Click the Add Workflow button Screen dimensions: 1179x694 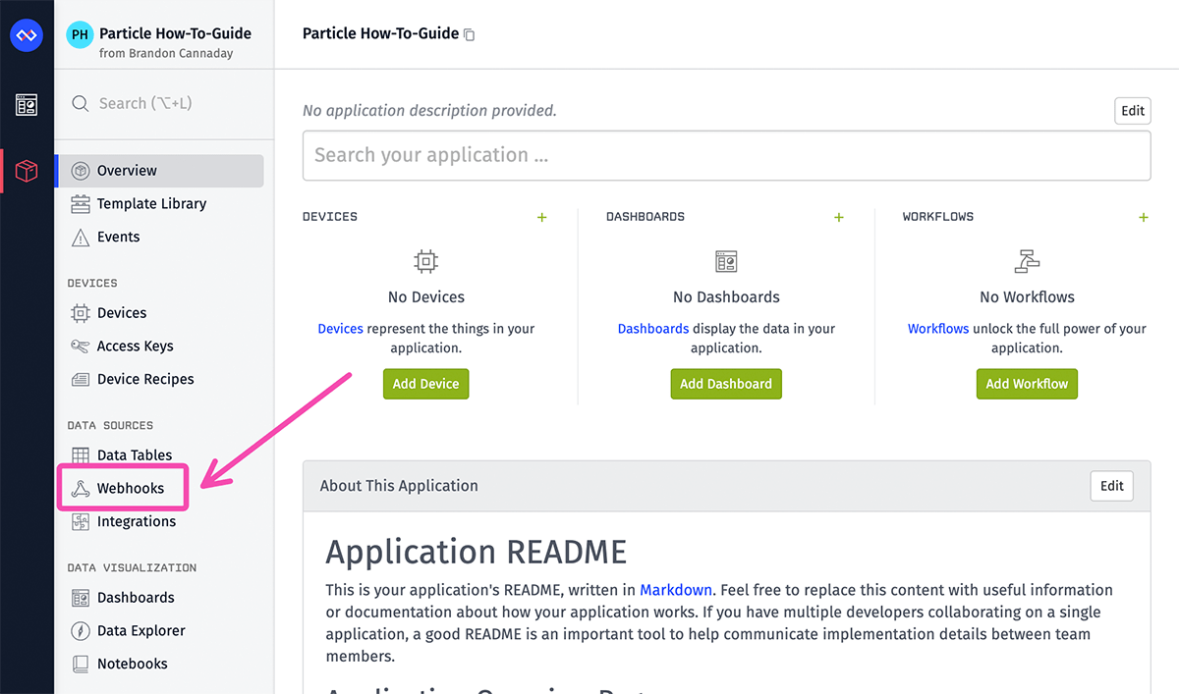pos(1027,384)
